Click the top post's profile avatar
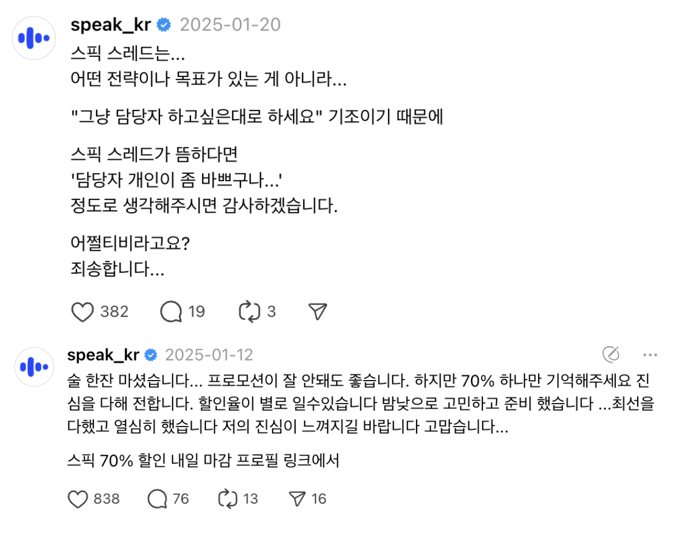 click(34, 37)
